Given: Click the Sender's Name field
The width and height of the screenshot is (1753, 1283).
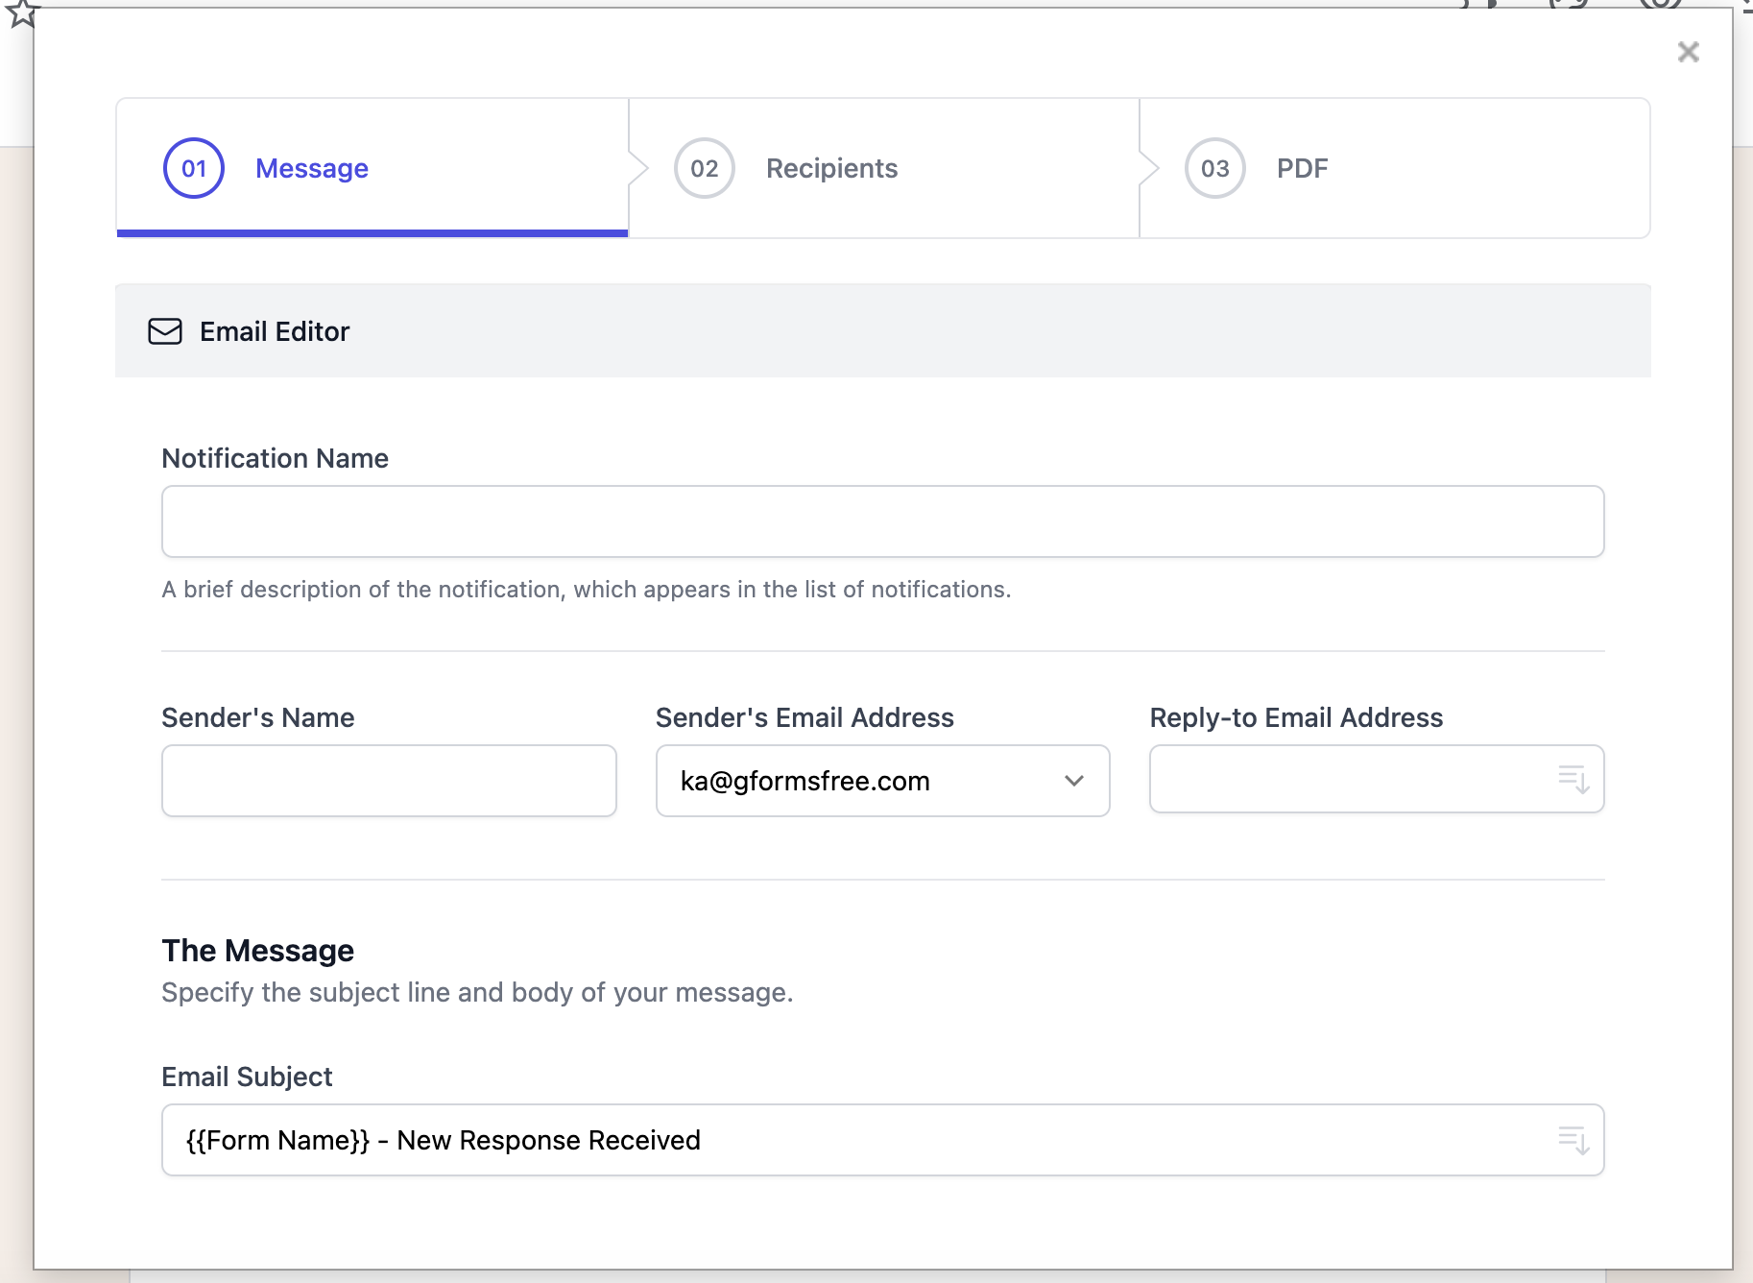Looking at the screenshot, I should 388,781.
